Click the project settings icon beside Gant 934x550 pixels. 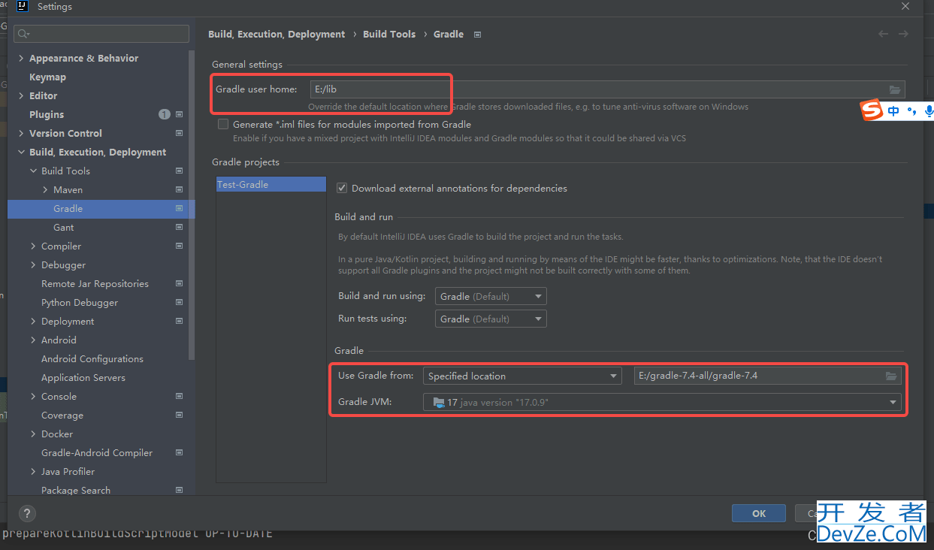pos(179,227)
